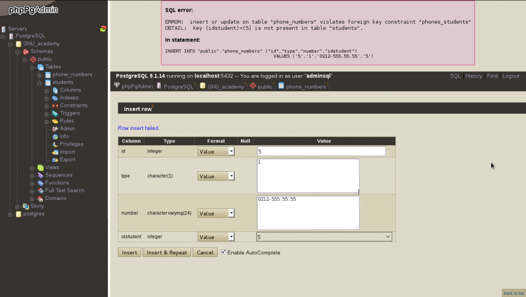Screen dimensions: 526x297
Task: Collapse the students table tree node
Action: [x=39, y=82]
